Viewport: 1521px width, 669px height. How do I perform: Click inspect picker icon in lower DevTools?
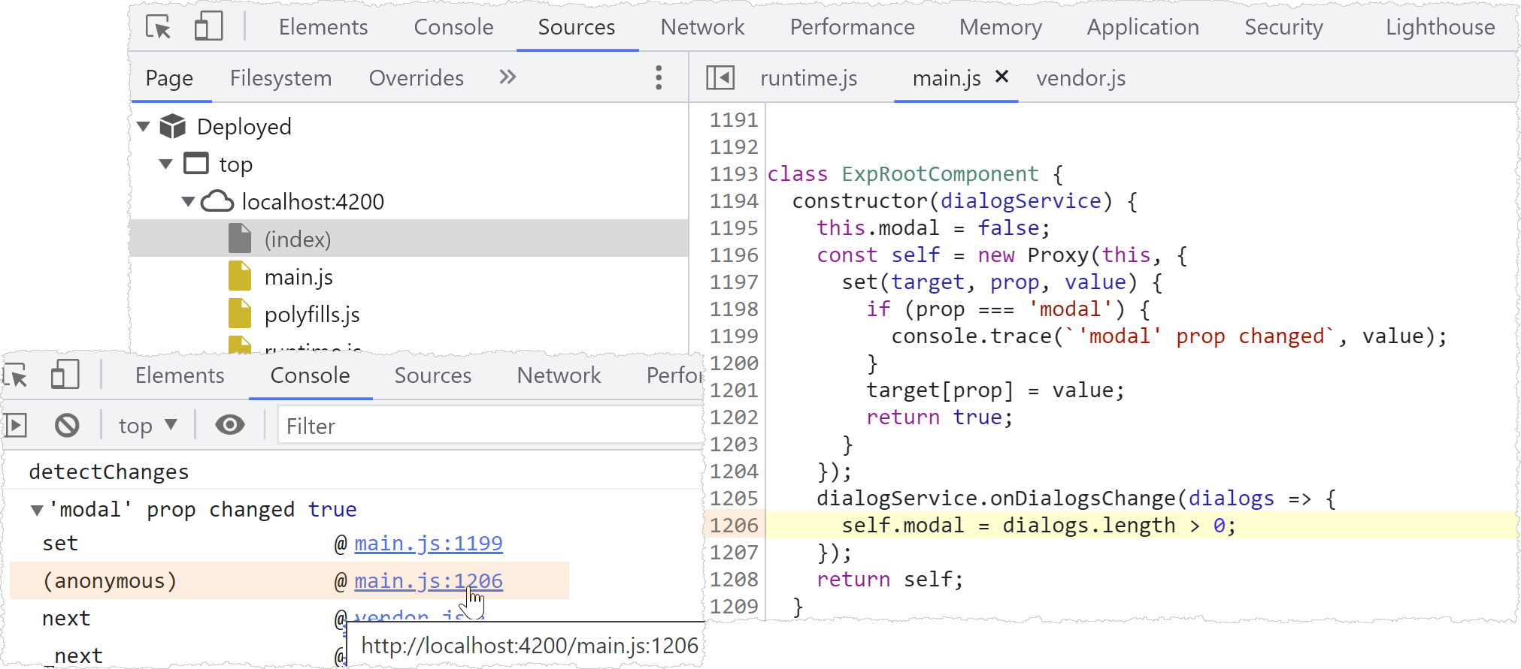click(16, 375)
